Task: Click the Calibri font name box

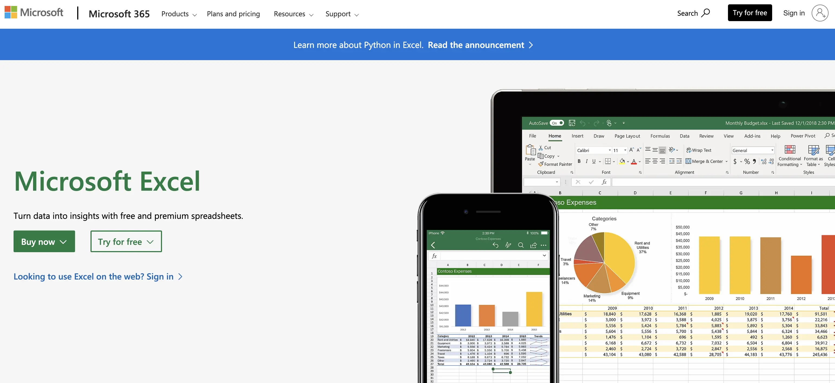Action: [591, 150]
